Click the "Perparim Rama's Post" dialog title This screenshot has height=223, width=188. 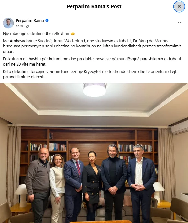(94, 6)
